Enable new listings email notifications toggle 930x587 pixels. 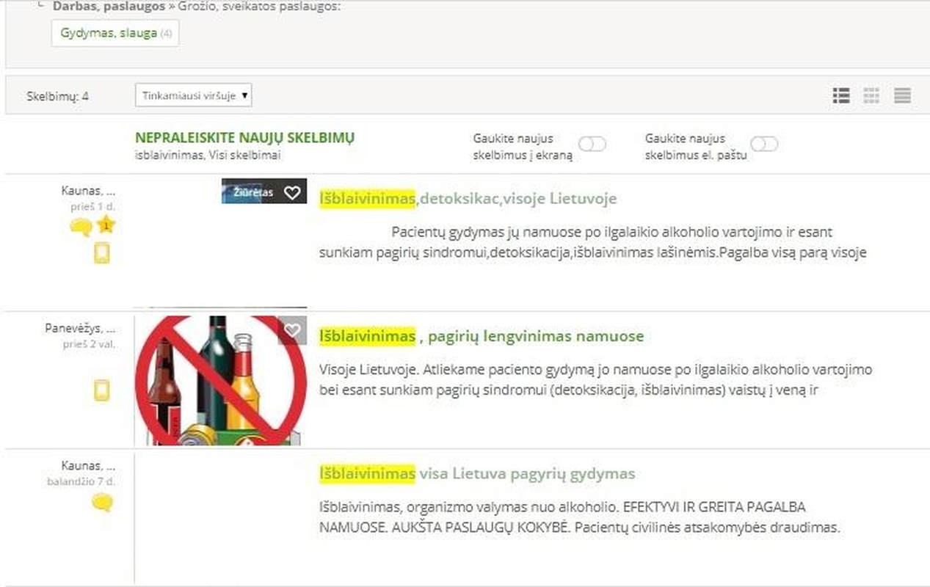[763, 144]
